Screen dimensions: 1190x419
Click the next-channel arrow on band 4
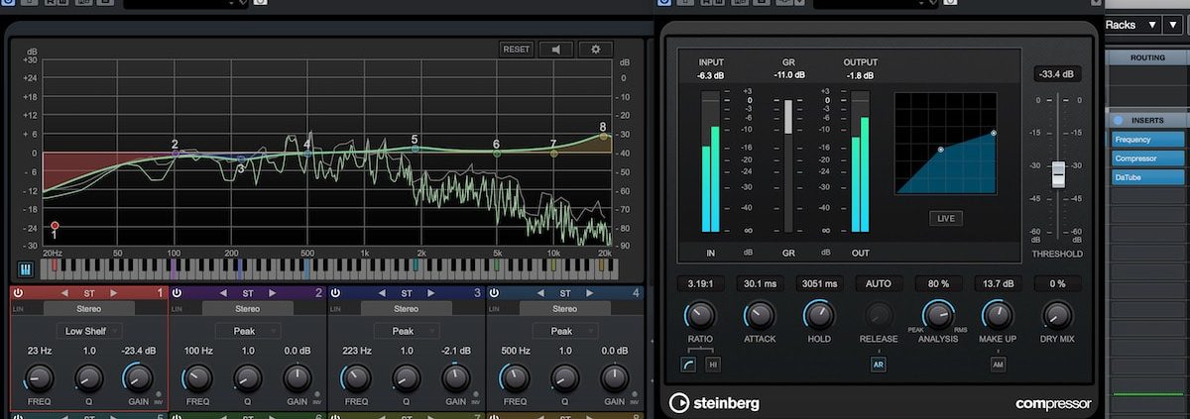tap(589, 293)
